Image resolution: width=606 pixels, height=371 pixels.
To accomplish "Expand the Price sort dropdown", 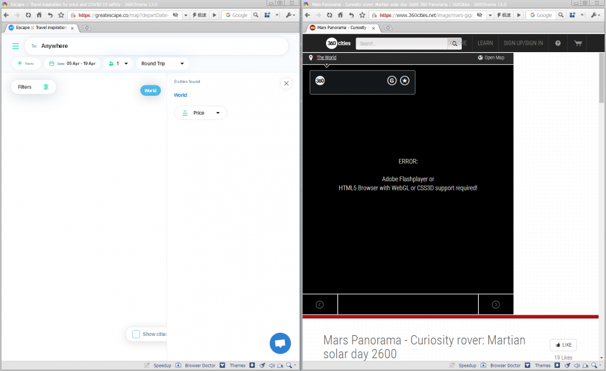I will (201, 113).
